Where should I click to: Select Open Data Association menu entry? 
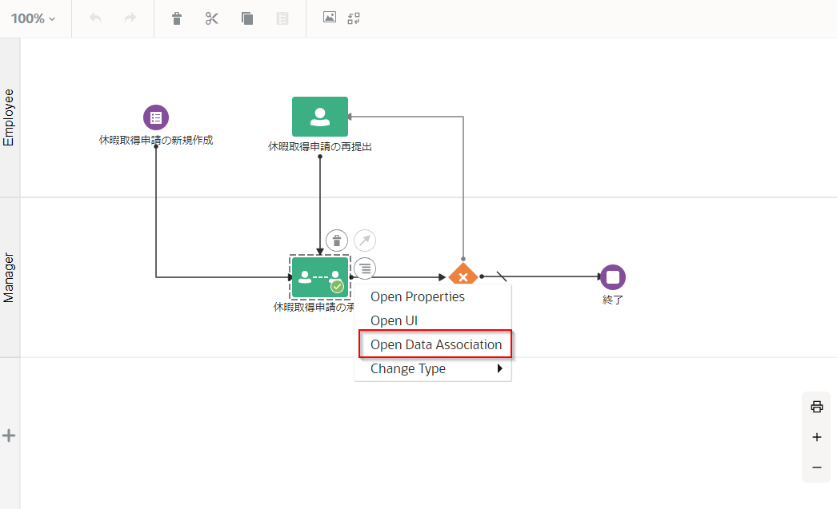click(435, 344)
